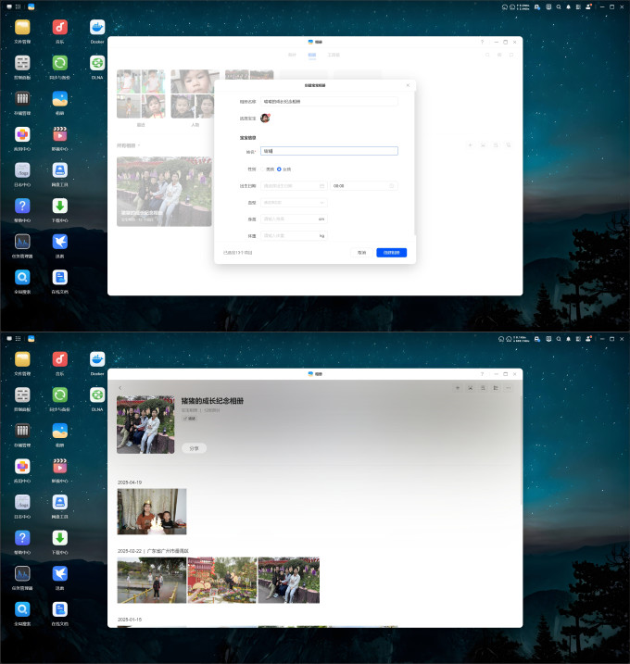Open the calendar picker in birth date field
630x664 pixels.
point(322,186)
